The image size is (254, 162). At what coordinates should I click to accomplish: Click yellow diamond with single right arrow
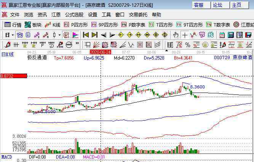point(129,35)
